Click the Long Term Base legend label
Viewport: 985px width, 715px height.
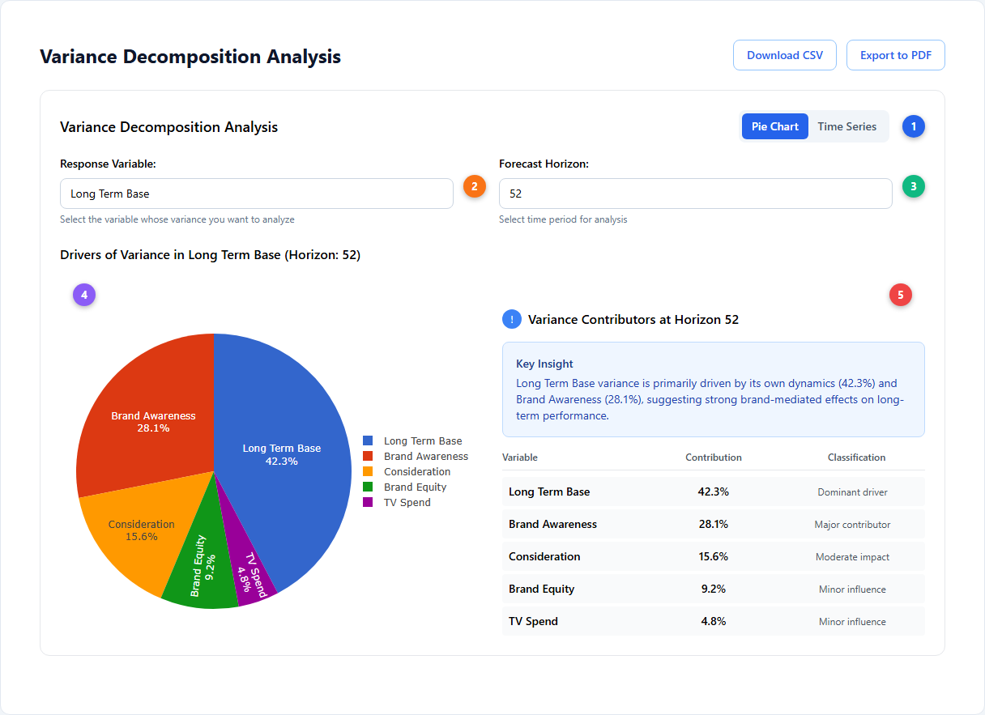(x=423, y=441)
